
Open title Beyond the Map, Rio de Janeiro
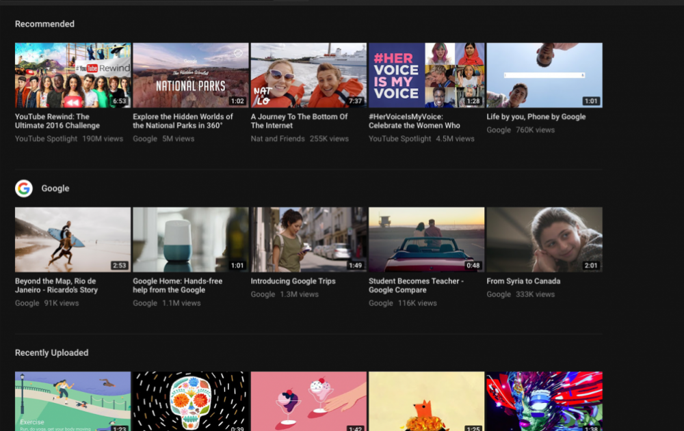pos(56,286)
